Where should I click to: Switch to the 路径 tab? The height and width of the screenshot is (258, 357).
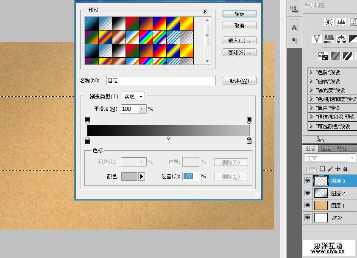pos(341,148)
